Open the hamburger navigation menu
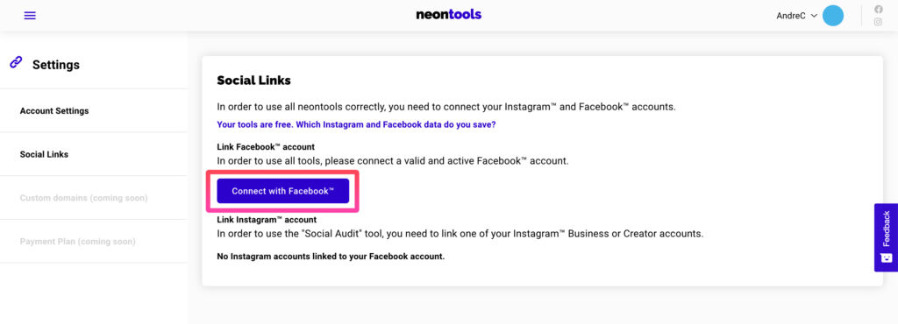898x324 pixels. pos(30,16)
